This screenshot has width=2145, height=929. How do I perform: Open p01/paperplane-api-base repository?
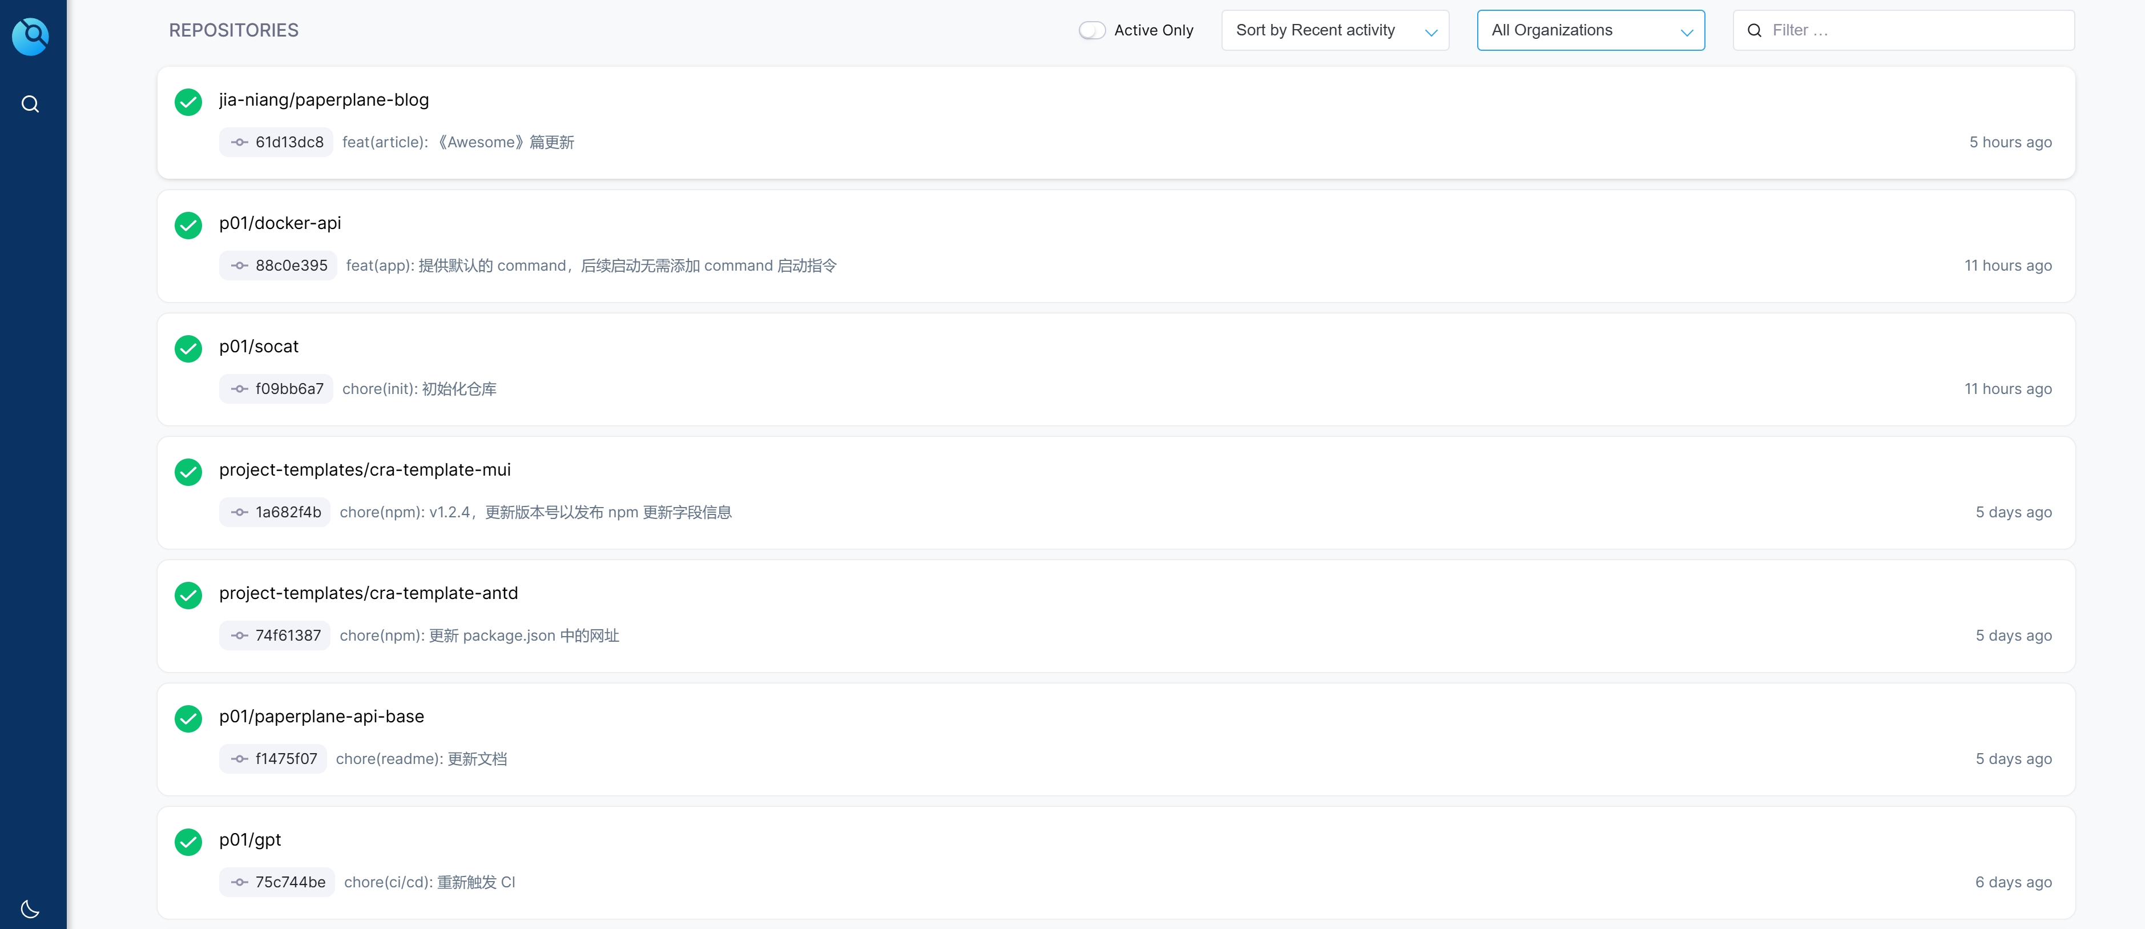pos(321,715)
